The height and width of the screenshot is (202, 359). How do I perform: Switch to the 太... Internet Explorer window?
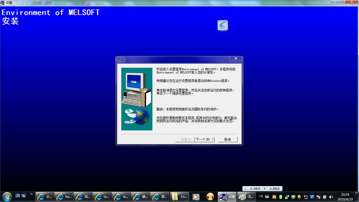point(45,197)
